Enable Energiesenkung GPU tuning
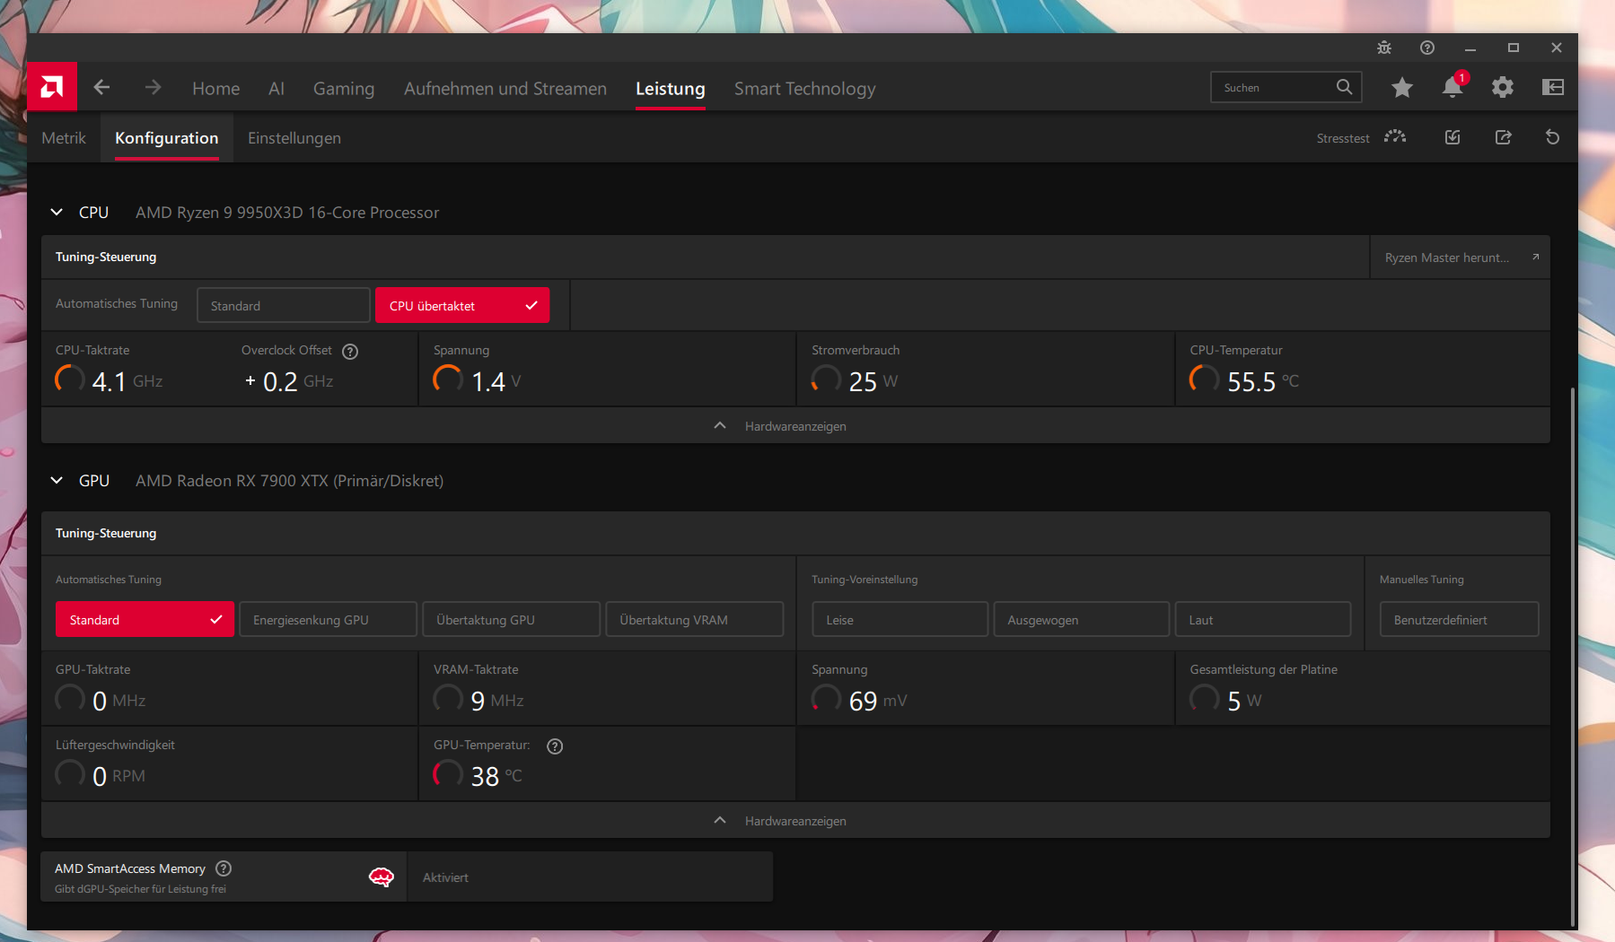 pos(328,620)
